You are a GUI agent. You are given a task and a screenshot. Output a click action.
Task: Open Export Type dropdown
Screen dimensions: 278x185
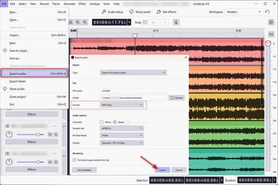pos(133,72)
